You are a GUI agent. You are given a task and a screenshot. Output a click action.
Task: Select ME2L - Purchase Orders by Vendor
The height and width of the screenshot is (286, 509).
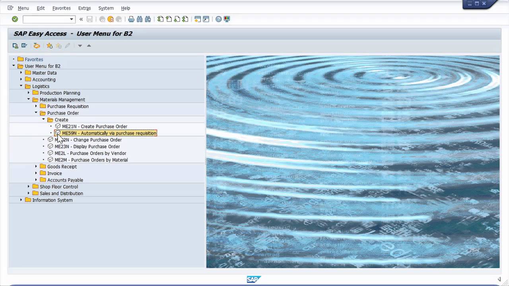click(x=90, y=153)
